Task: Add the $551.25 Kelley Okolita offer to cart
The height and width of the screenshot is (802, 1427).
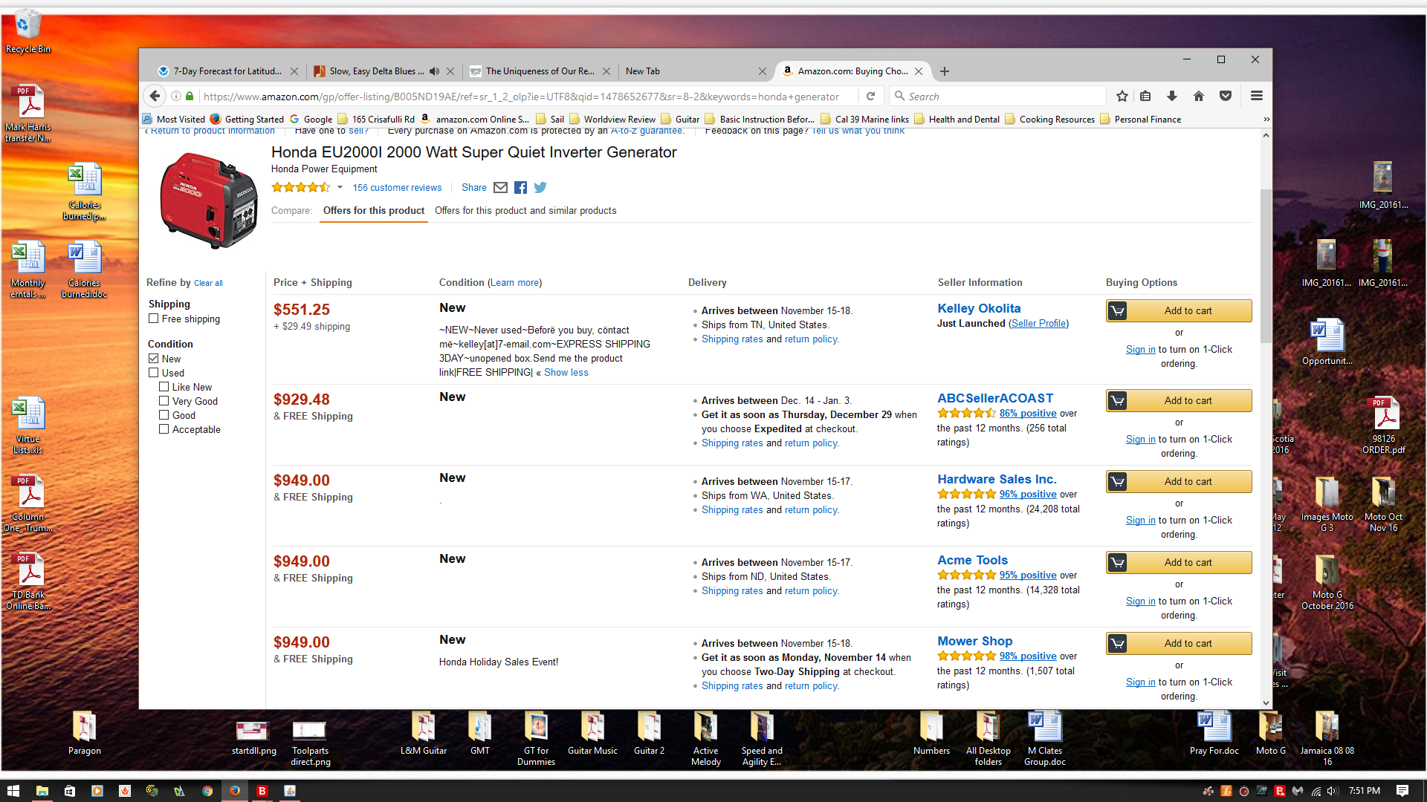Action: [x=1179, y=311]
